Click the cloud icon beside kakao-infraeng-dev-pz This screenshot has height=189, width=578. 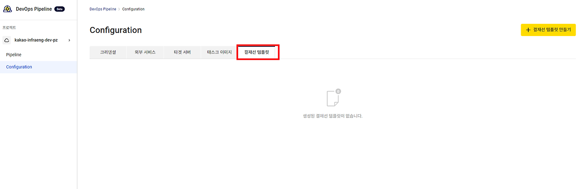pyautogui.click(x=7, y=40)
